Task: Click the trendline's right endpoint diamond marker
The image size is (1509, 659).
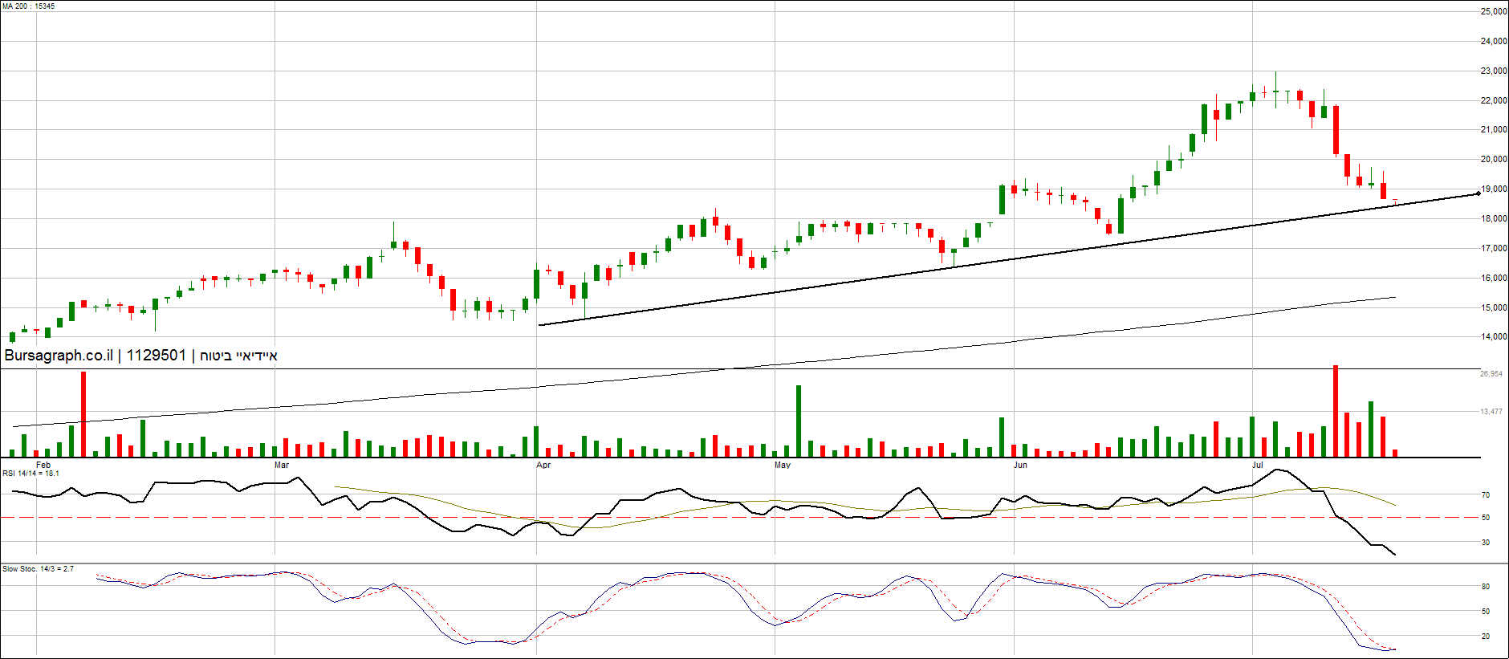Action: (1478, 193)
